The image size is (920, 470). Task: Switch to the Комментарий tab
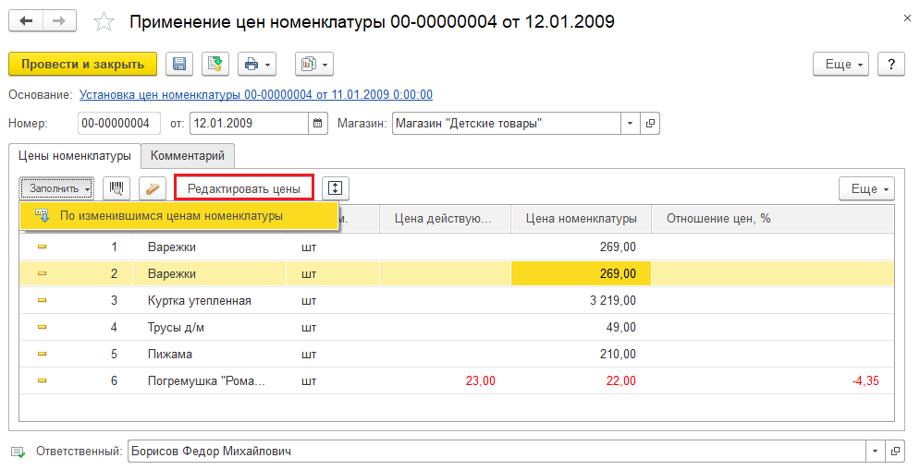click(x=188, y=156)
